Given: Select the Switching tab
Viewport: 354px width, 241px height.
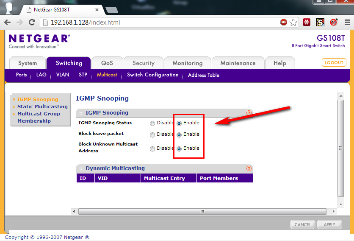Looking at the screenshot, I should (69, 63).
